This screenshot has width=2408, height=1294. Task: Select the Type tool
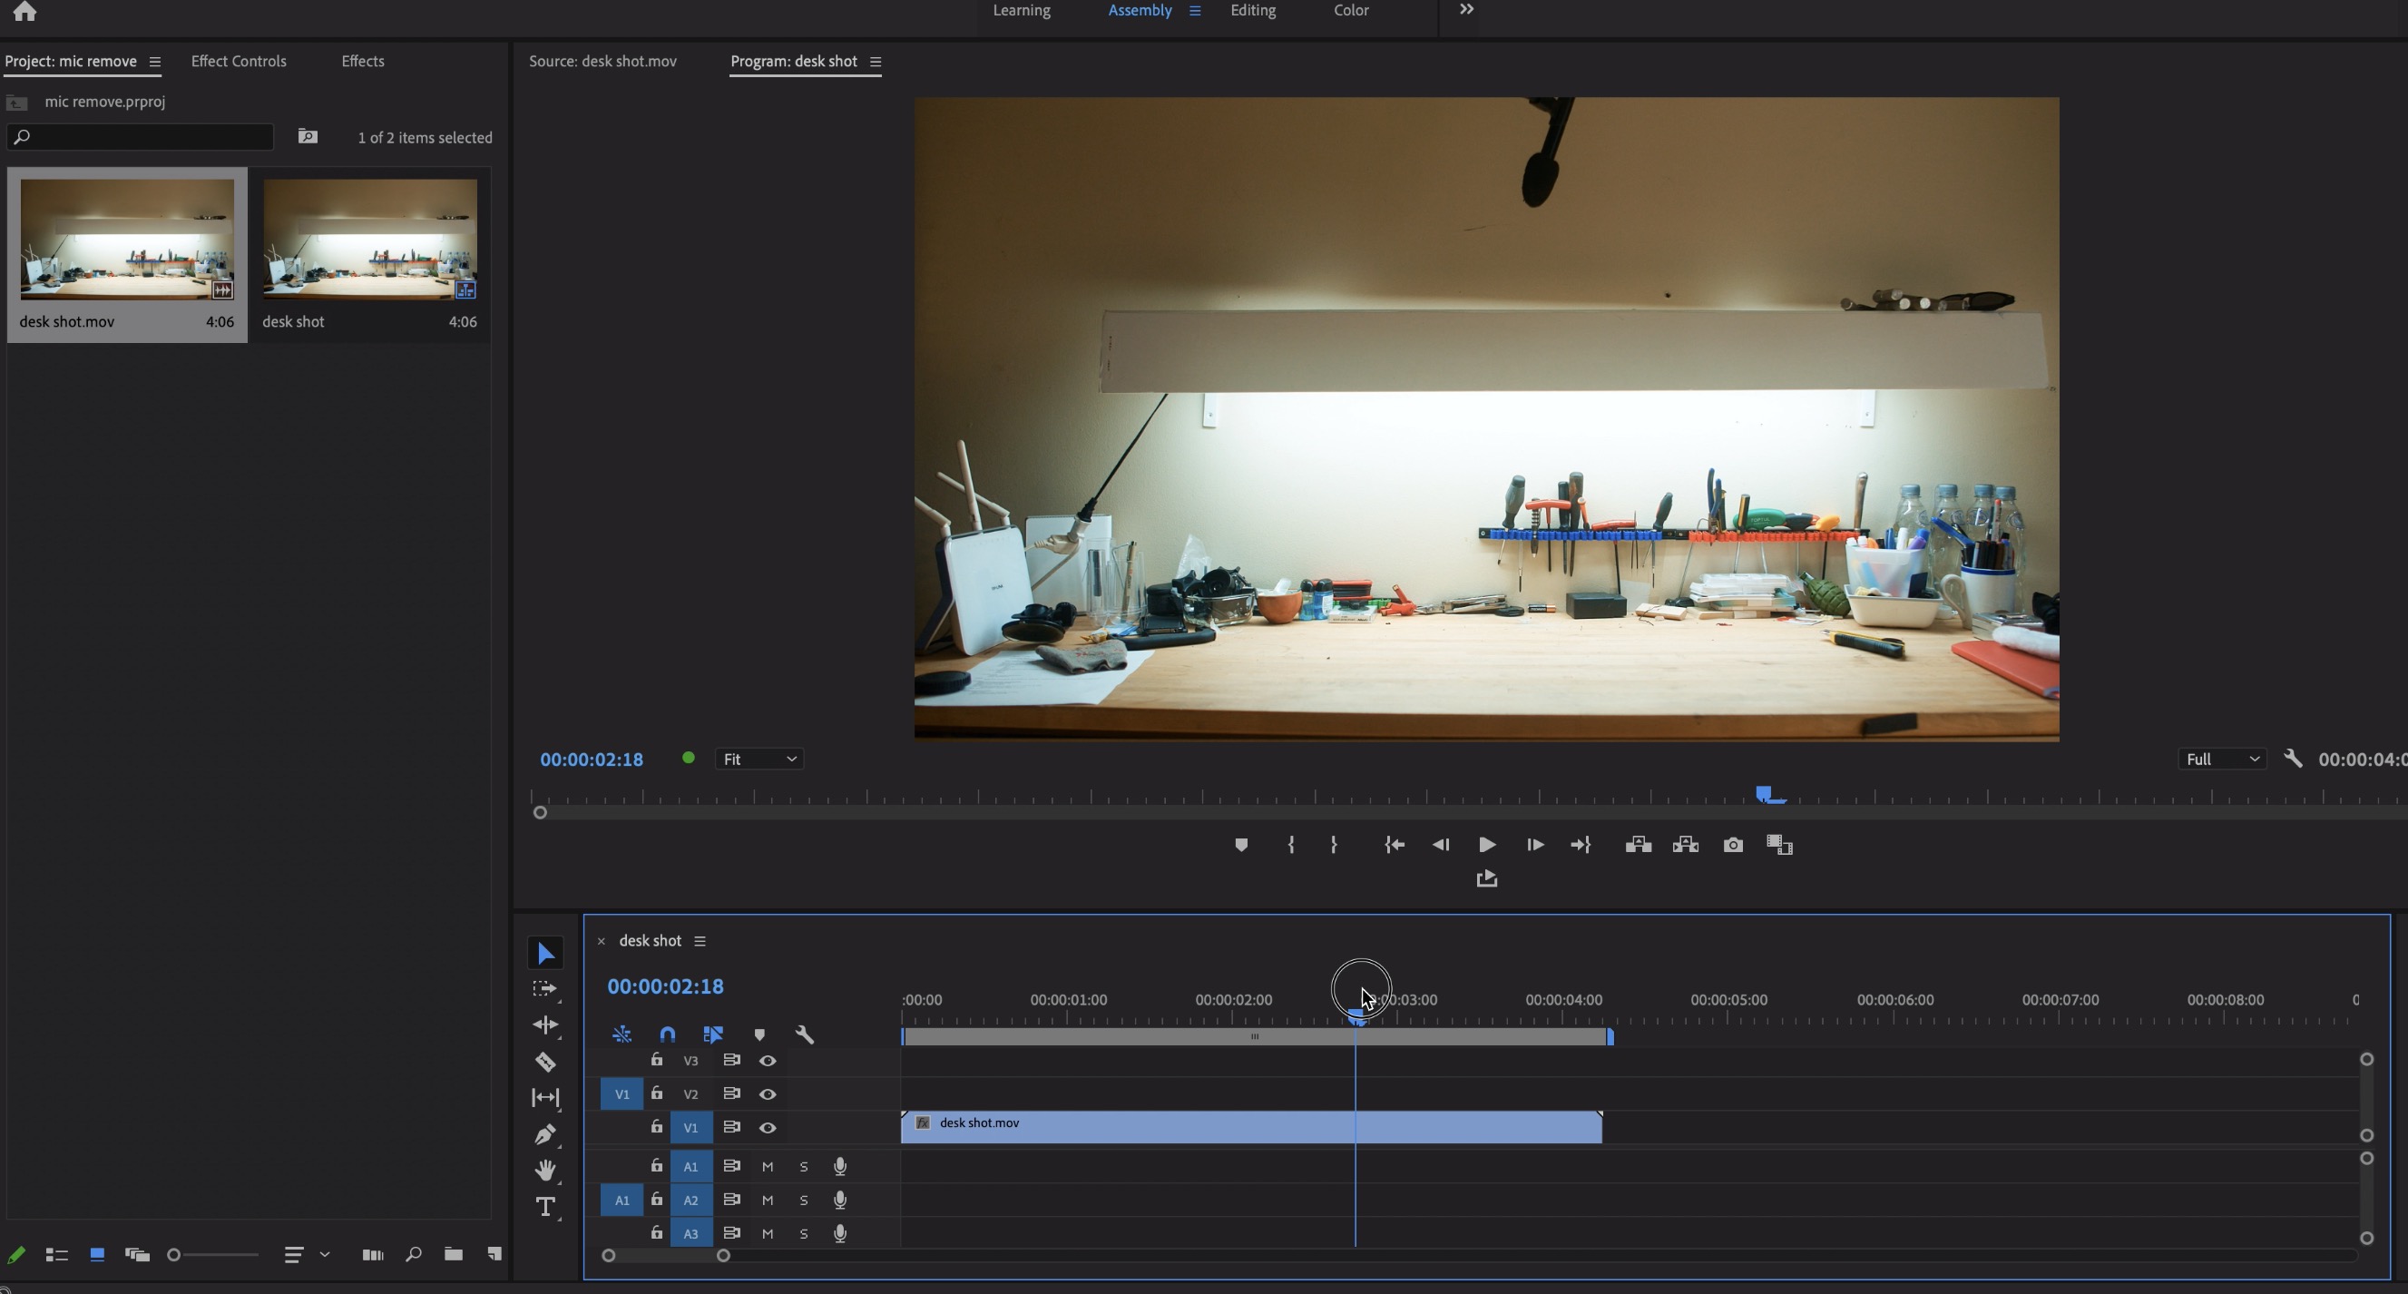tap(545, 1206)
